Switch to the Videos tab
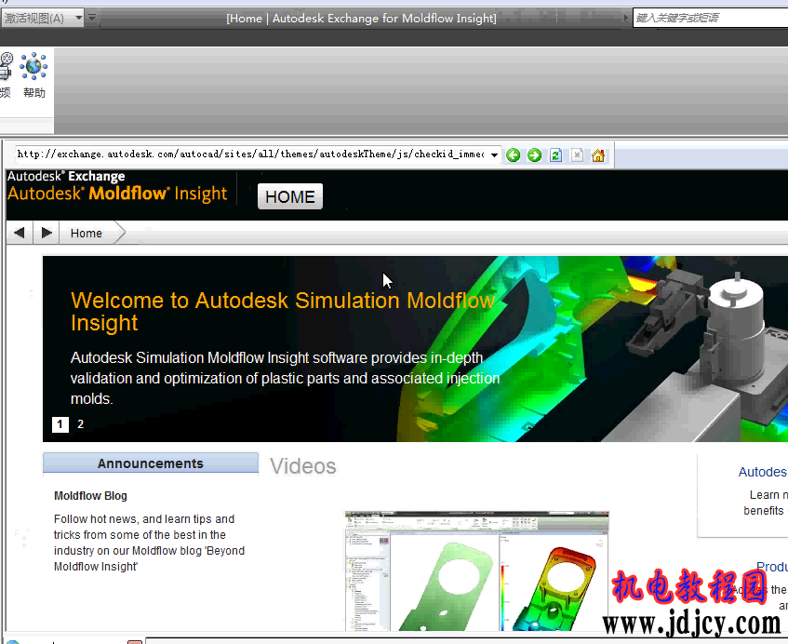Screen dimensions: 788x644 click(303, 466)
